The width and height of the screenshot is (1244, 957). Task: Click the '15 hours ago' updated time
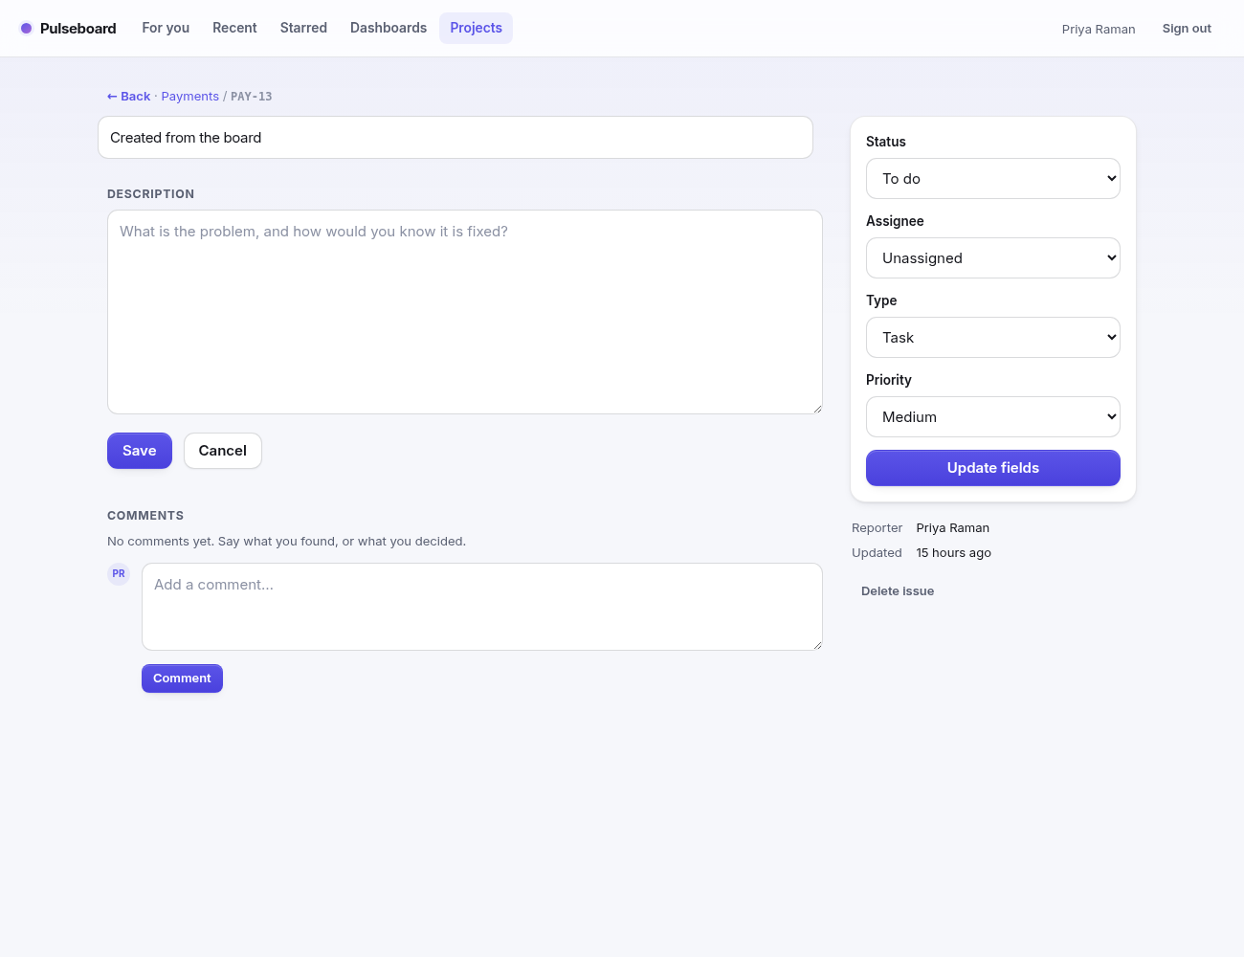click(954, 553)
